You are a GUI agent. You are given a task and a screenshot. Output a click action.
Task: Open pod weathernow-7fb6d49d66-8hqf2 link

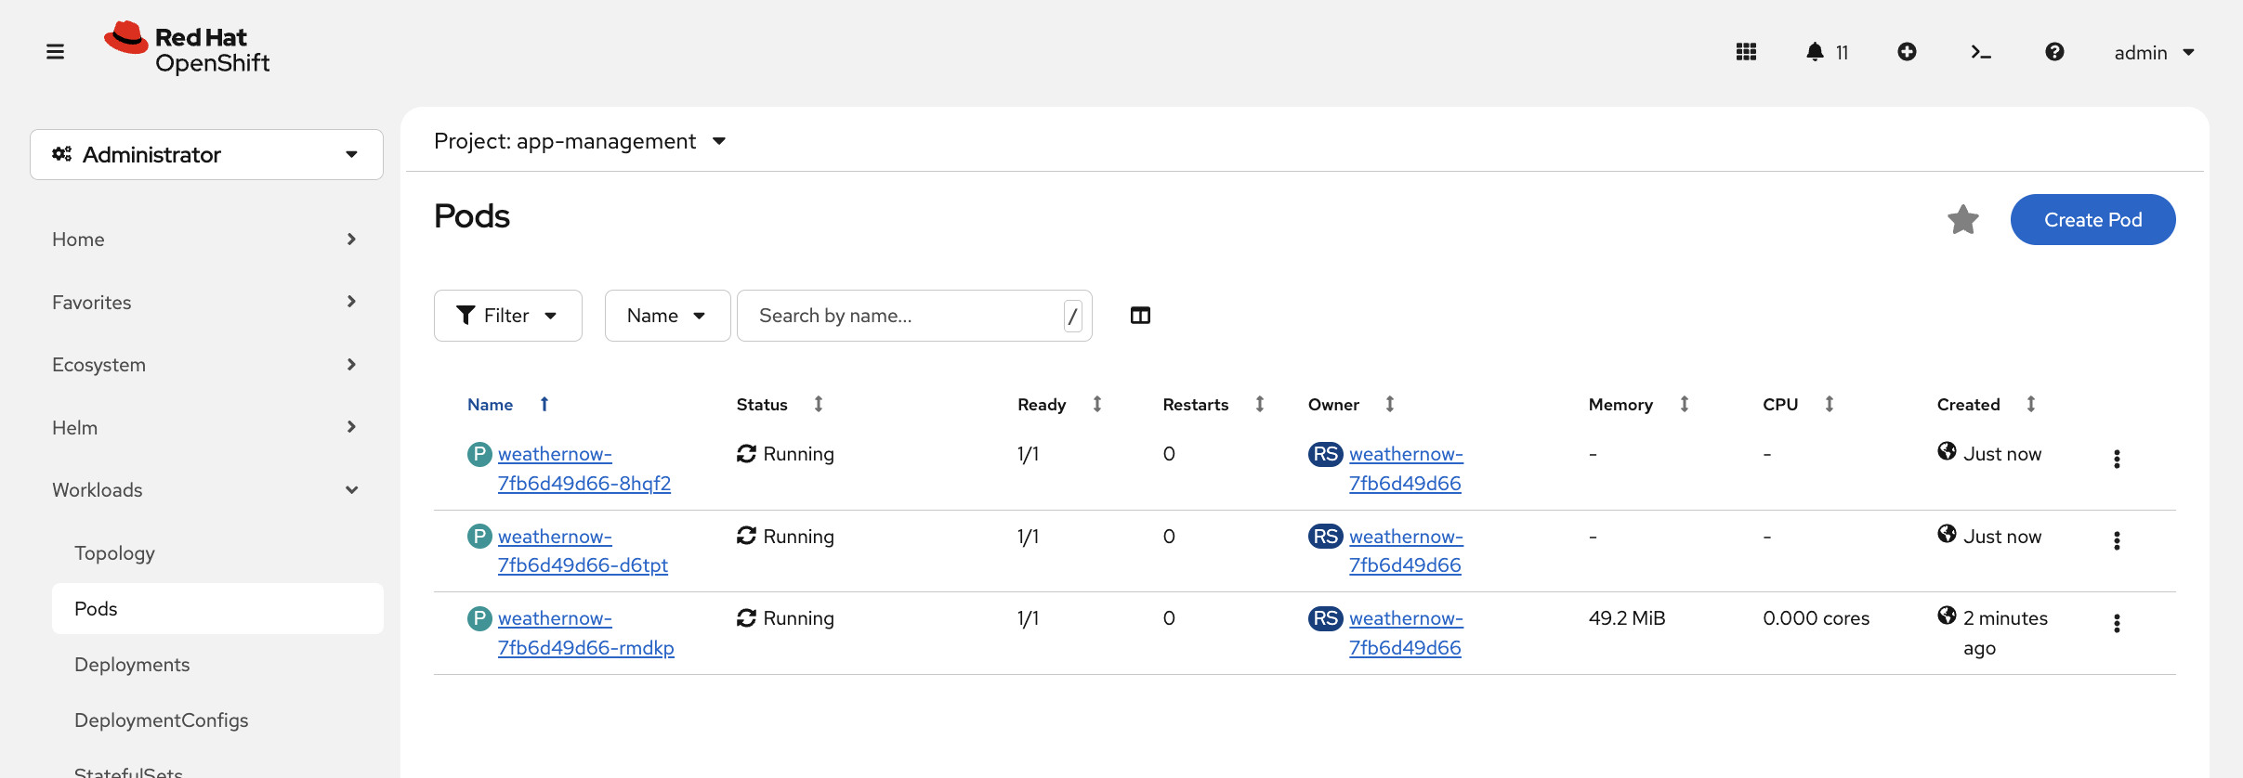(x=584, y=469)
